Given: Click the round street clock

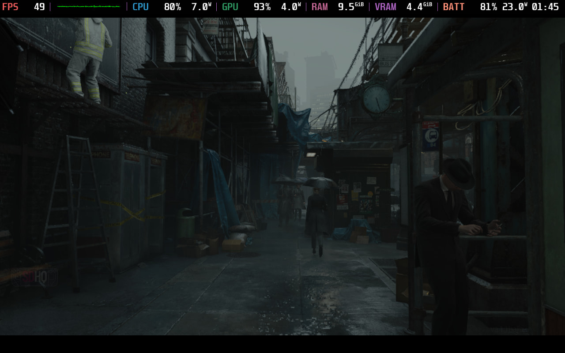Looking at the screenshot, I should tap(377, 99).
